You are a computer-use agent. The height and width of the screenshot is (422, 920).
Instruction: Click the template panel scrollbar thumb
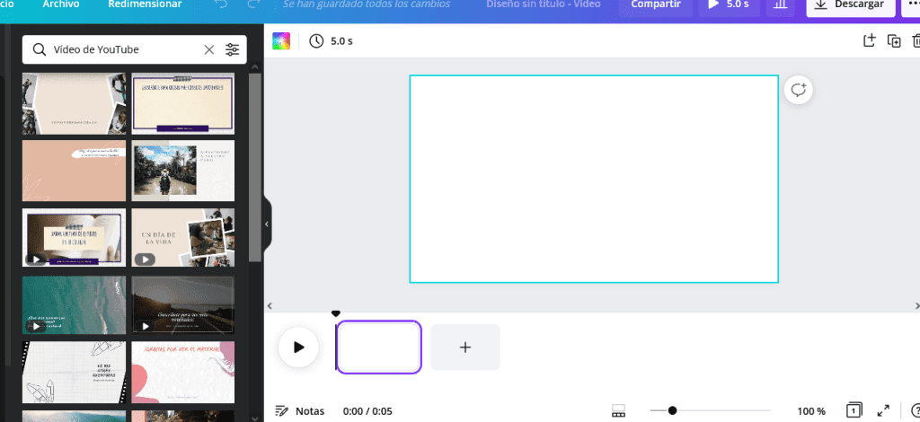pyautogui.click(x=255, y=167)
